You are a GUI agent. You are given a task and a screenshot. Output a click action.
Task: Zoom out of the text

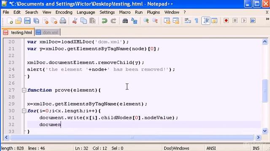click(155, 21)
